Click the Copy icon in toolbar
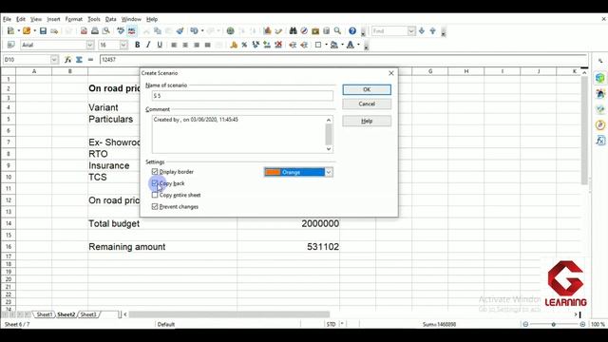The image size is (608, 342). tap(158, 31)
